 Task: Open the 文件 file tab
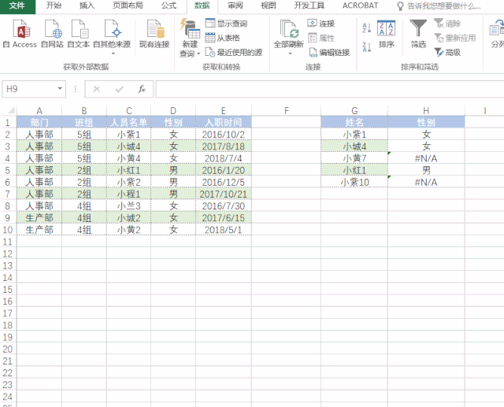[x=17, y=6]
